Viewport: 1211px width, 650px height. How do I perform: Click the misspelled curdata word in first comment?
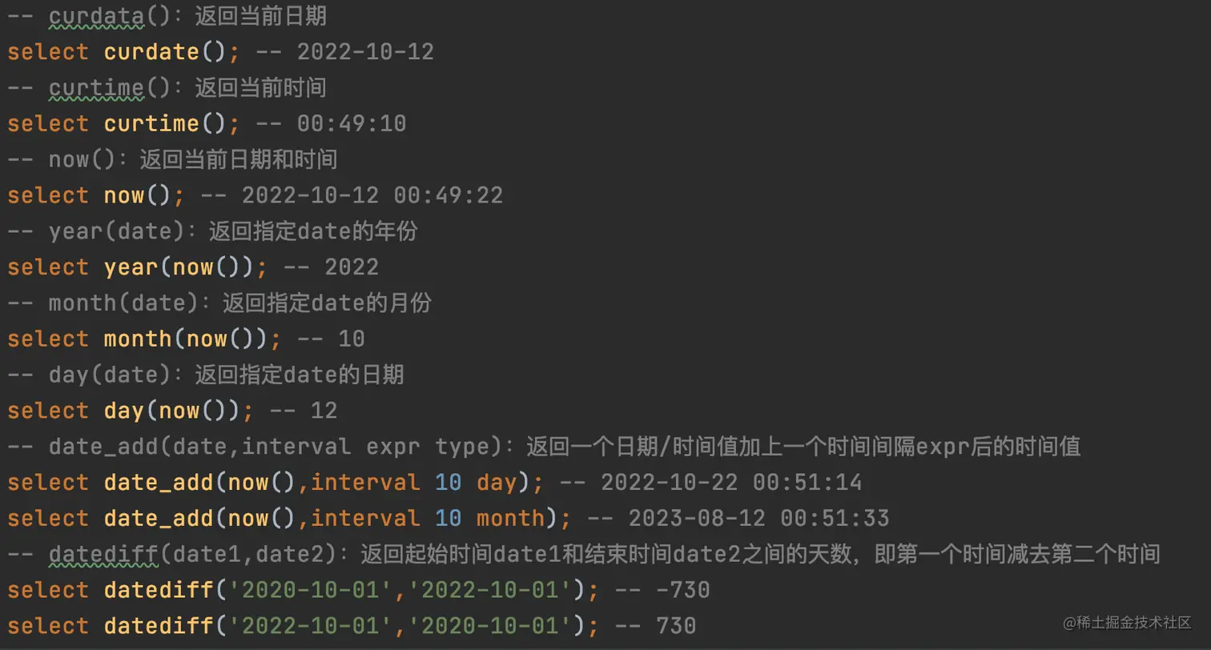(x=97, y=16)
